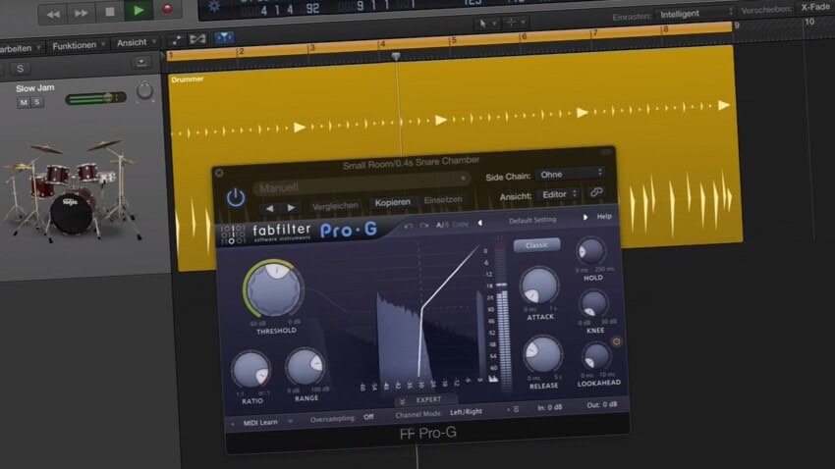
Task: Open the X-Fade drag mode dropdown
Action: [x=816, y=7]
